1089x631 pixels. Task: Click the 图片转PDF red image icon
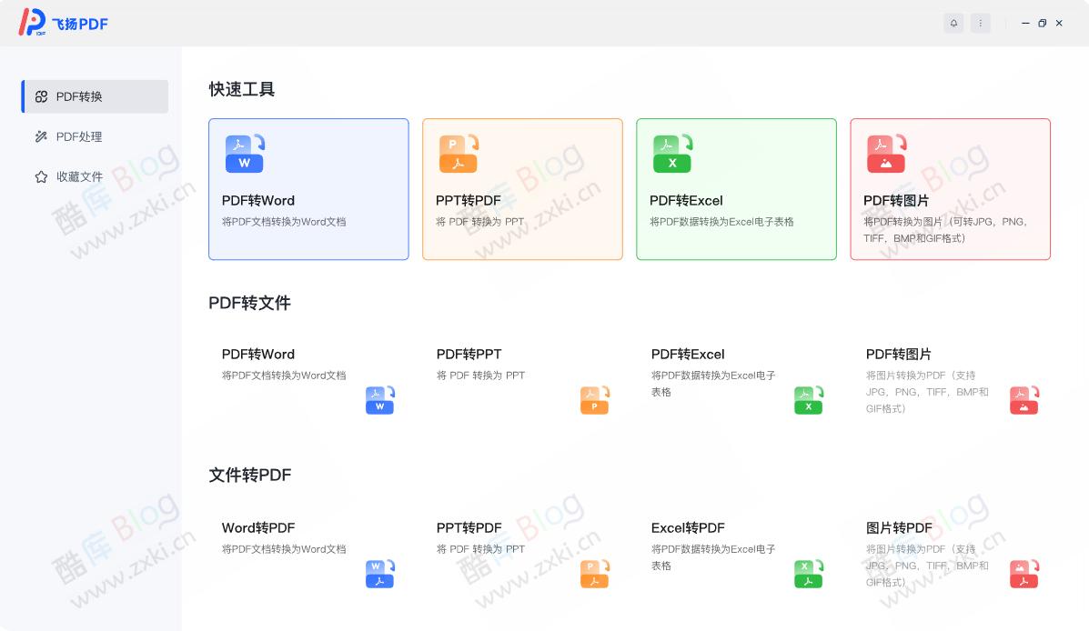pos(1023,574)
